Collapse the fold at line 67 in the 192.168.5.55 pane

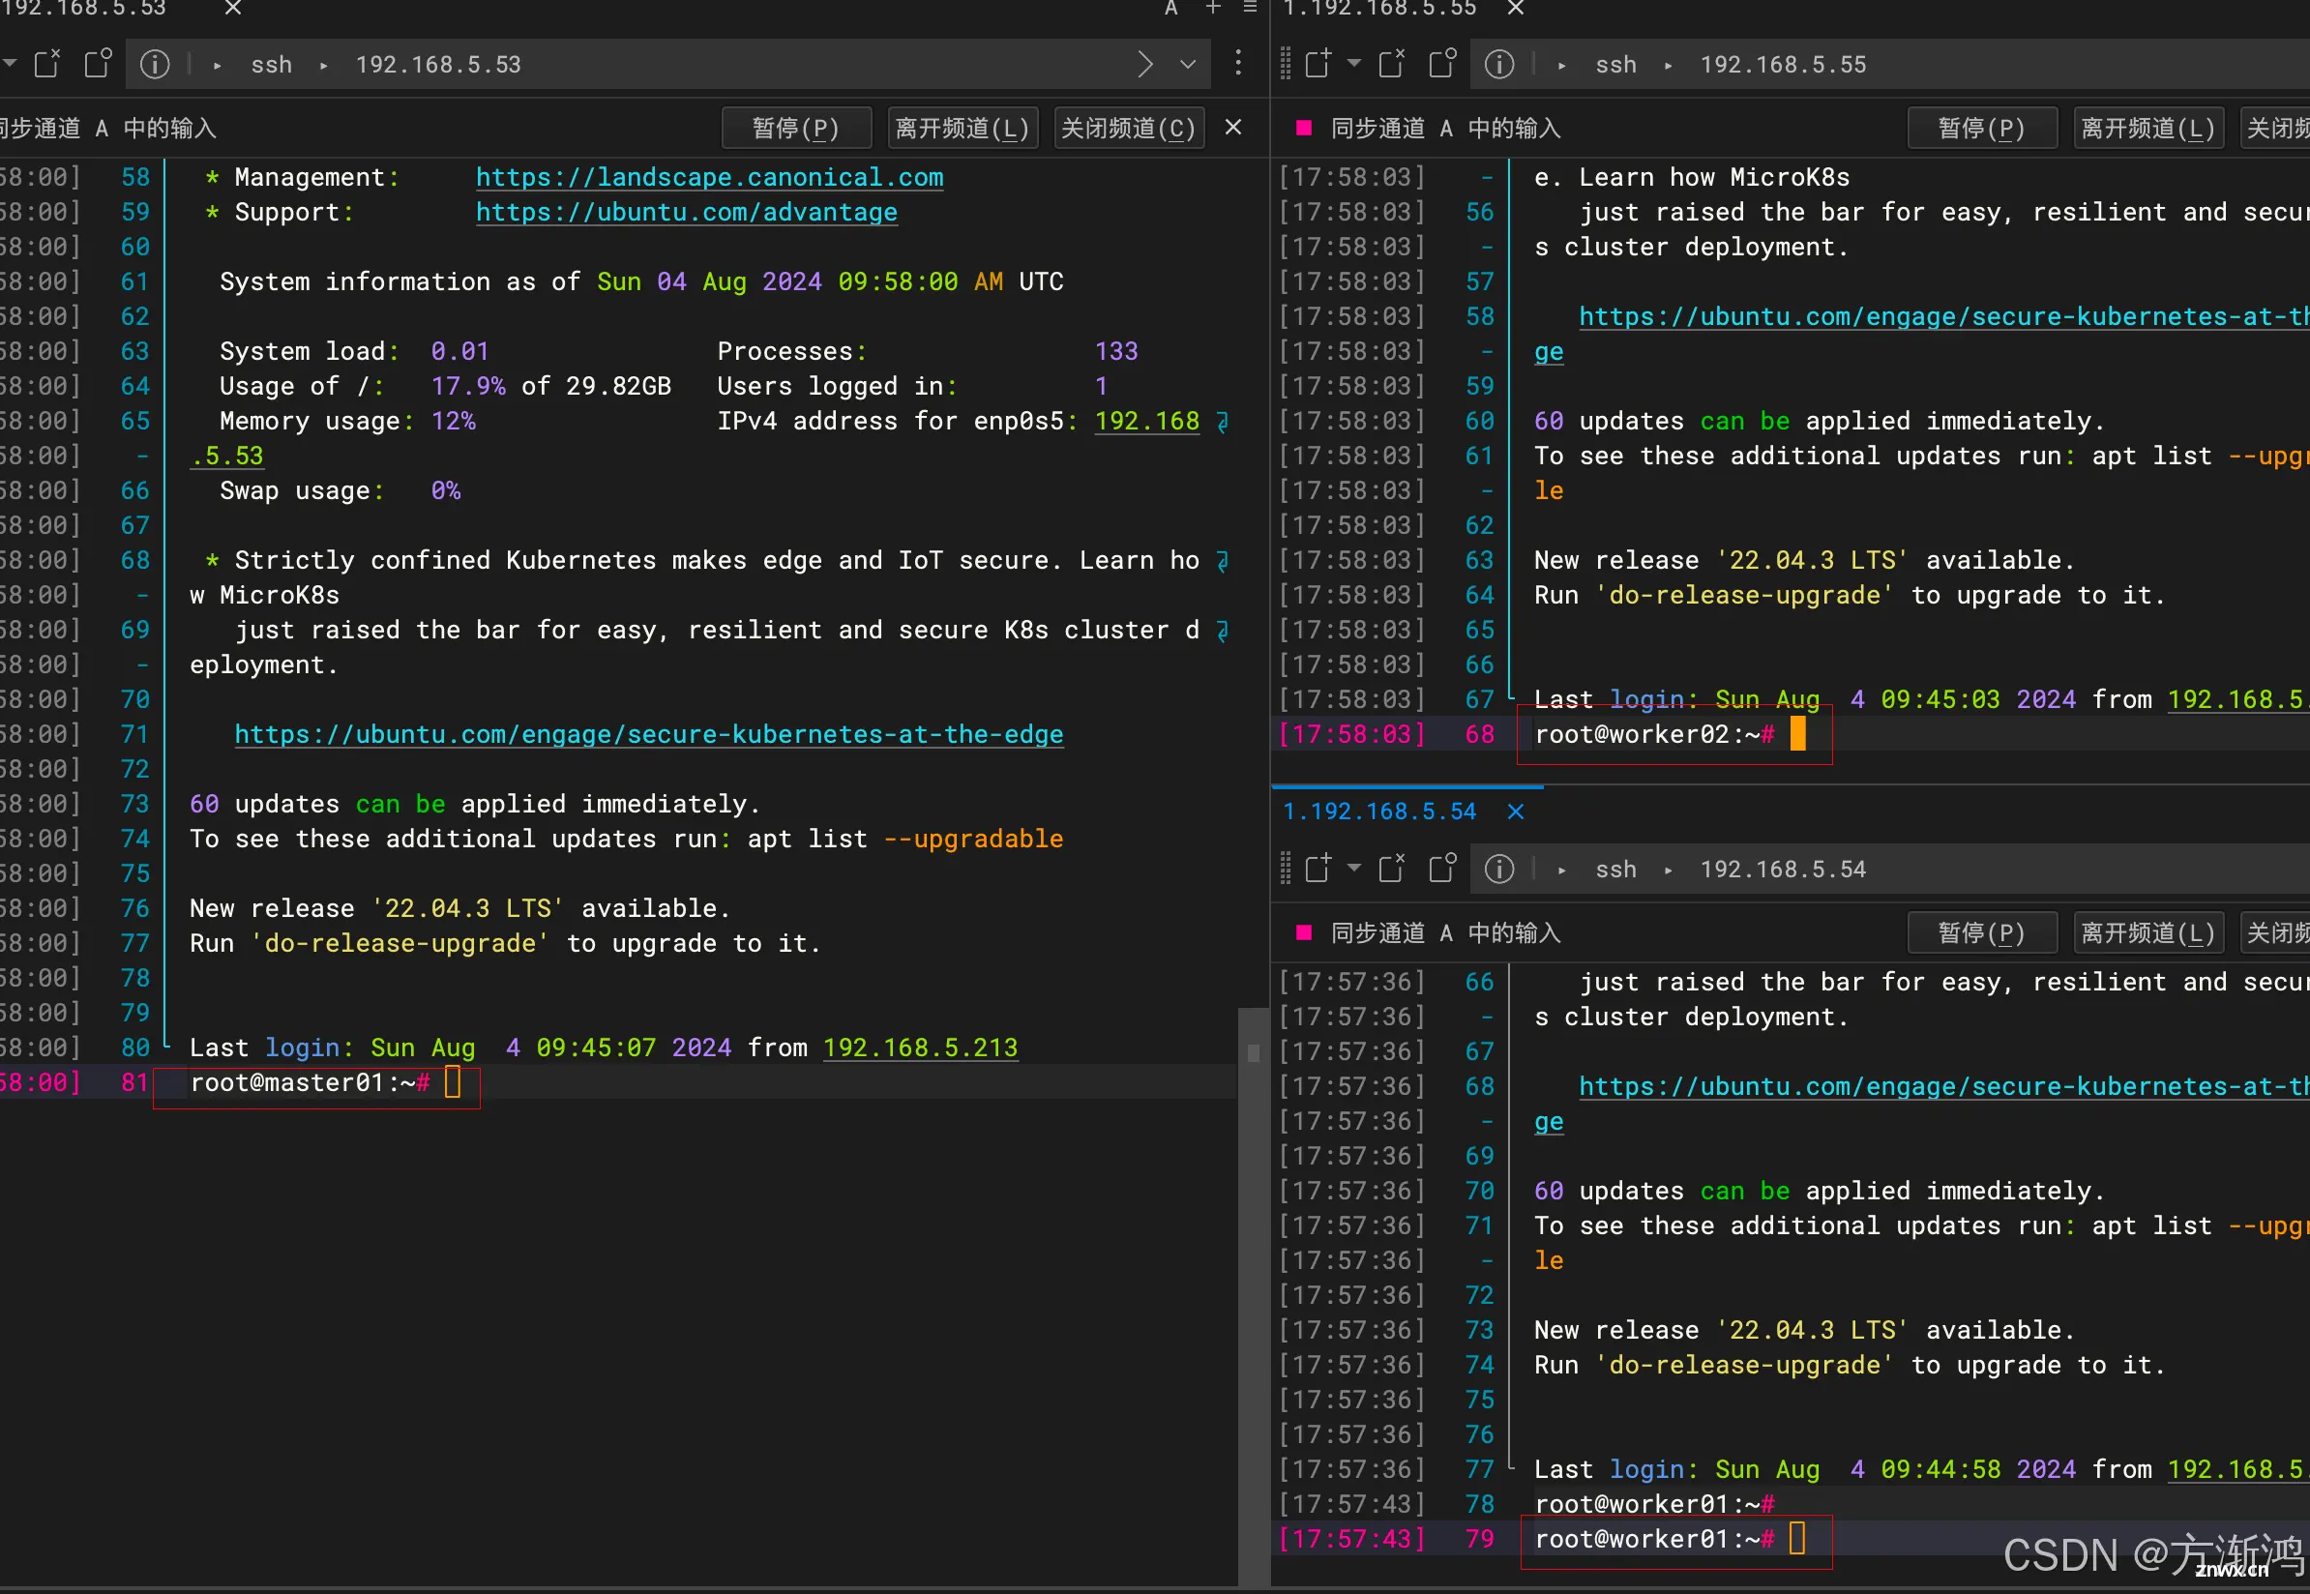(x=1511, y=697)
